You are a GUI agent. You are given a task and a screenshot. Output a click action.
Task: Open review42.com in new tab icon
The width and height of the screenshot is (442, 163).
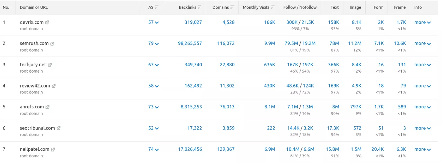[x=54, y=86]
